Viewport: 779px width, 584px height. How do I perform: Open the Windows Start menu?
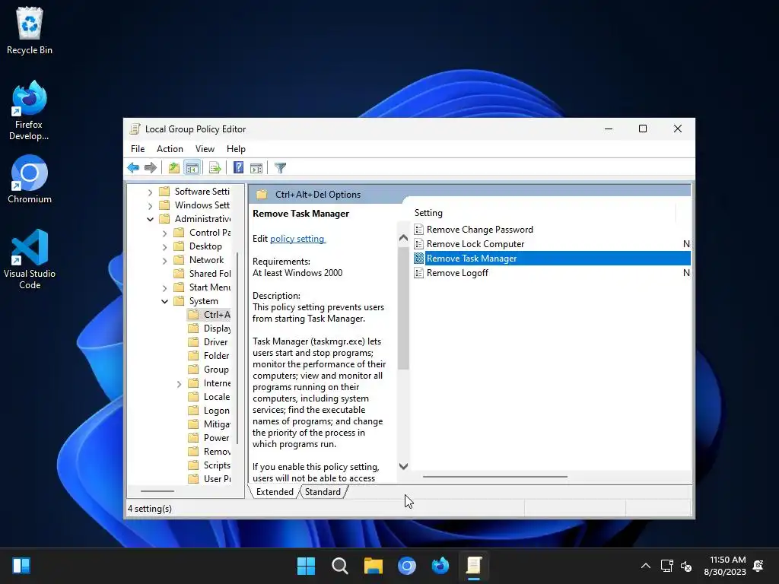[306, 566]
